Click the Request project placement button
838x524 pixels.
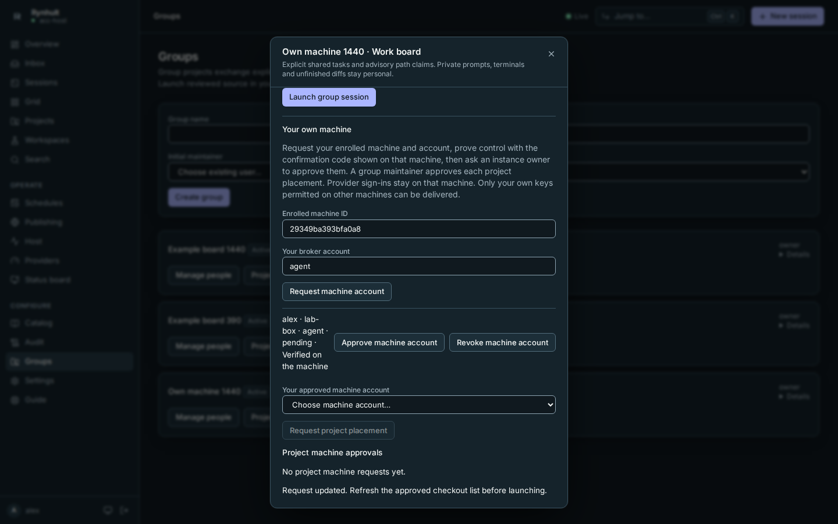[338, 430]
